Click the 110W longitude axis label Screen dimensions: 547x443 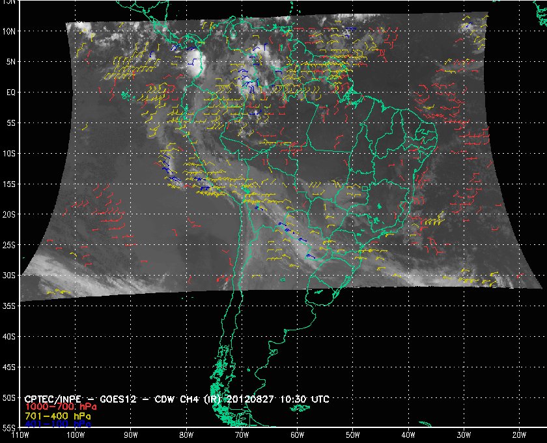[x=20, y=435]
